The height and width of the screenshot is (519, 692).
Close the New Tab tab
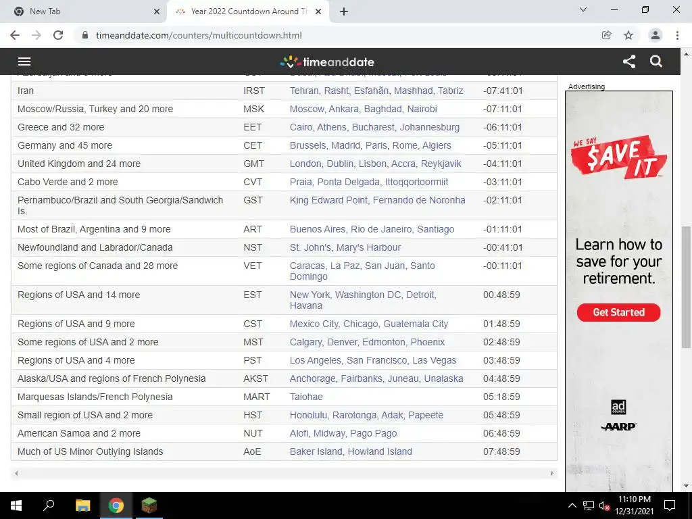(157, 11)
